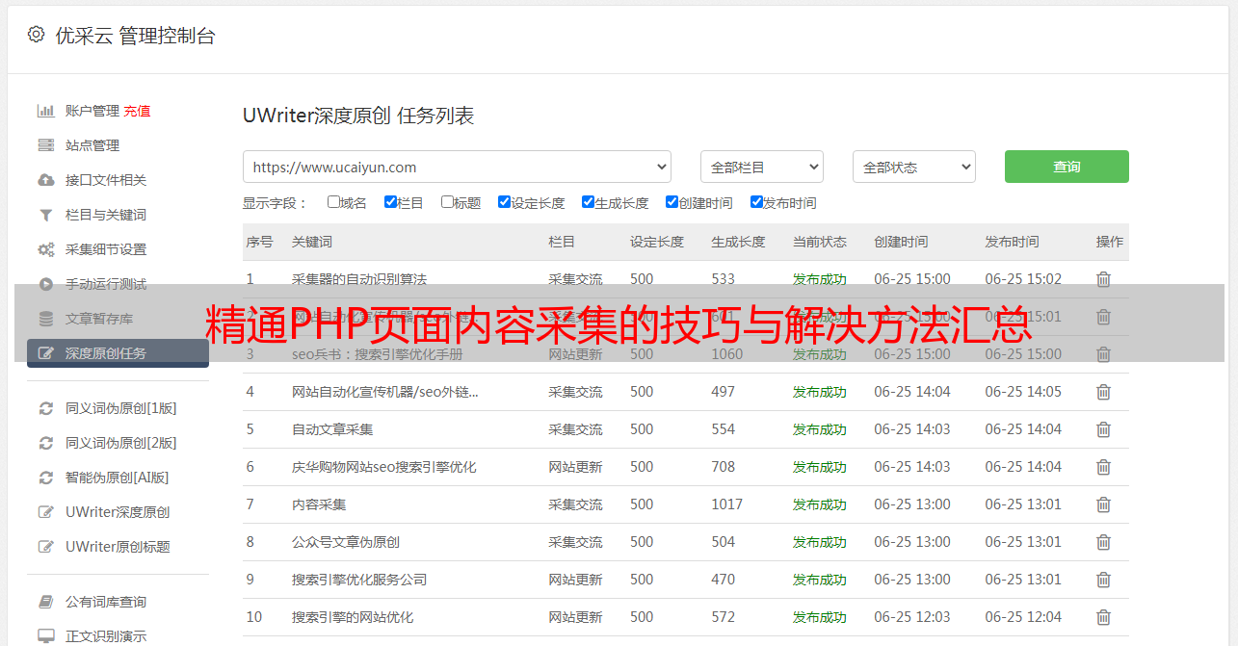
Task: Click the 关键词 column header
Action: 312,242
